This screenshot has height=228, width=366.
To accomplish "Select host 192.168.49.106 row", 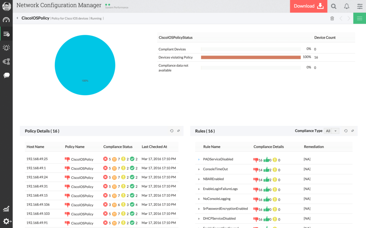I will coord(38,205).
